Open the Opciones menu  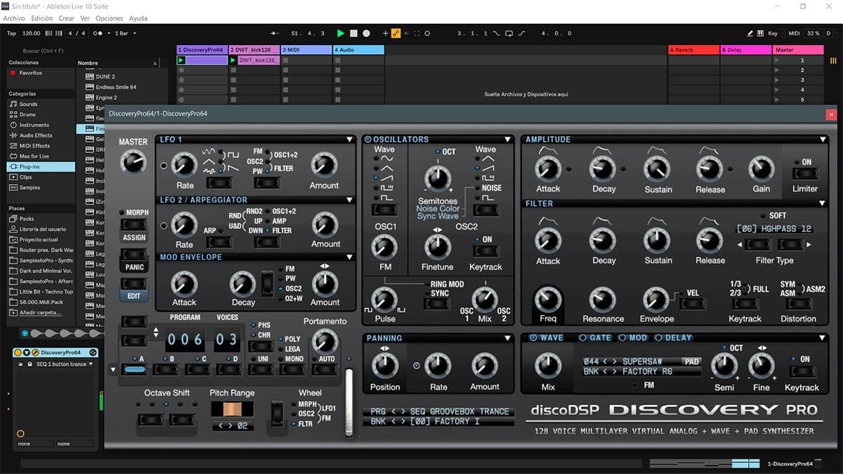[109, 18]
